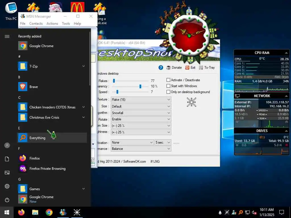Image resolution: width=291 pixels, height=218 pixels.
Task: Open the Games folder in Start menu
Action: (52, 189)
